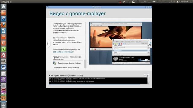Click the slide text vertical scrollbar

pyautogui.click(x=85, y=45)
